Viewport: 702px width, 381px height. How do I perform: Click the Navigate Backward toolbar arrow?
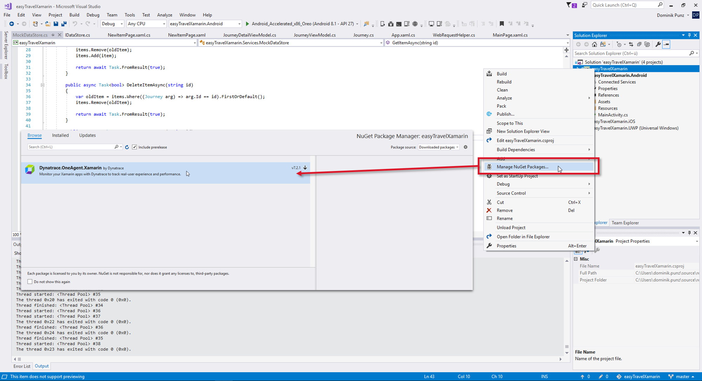point(12,24)
